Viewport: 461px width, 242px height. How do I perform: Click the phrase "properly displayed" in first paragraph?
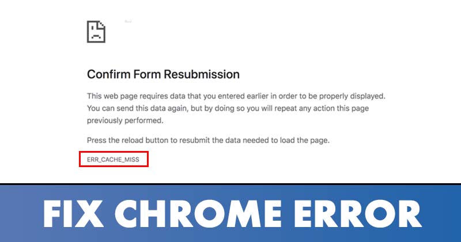click(x=352, y=96)
